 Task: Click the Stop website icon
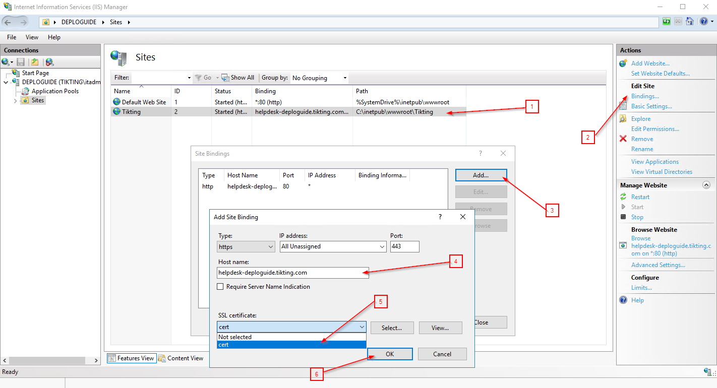click(623, 217)
